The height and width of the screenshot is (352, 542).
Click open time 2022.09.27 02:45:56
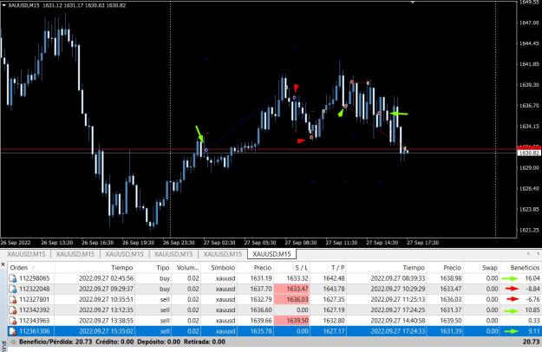(106, 278)
